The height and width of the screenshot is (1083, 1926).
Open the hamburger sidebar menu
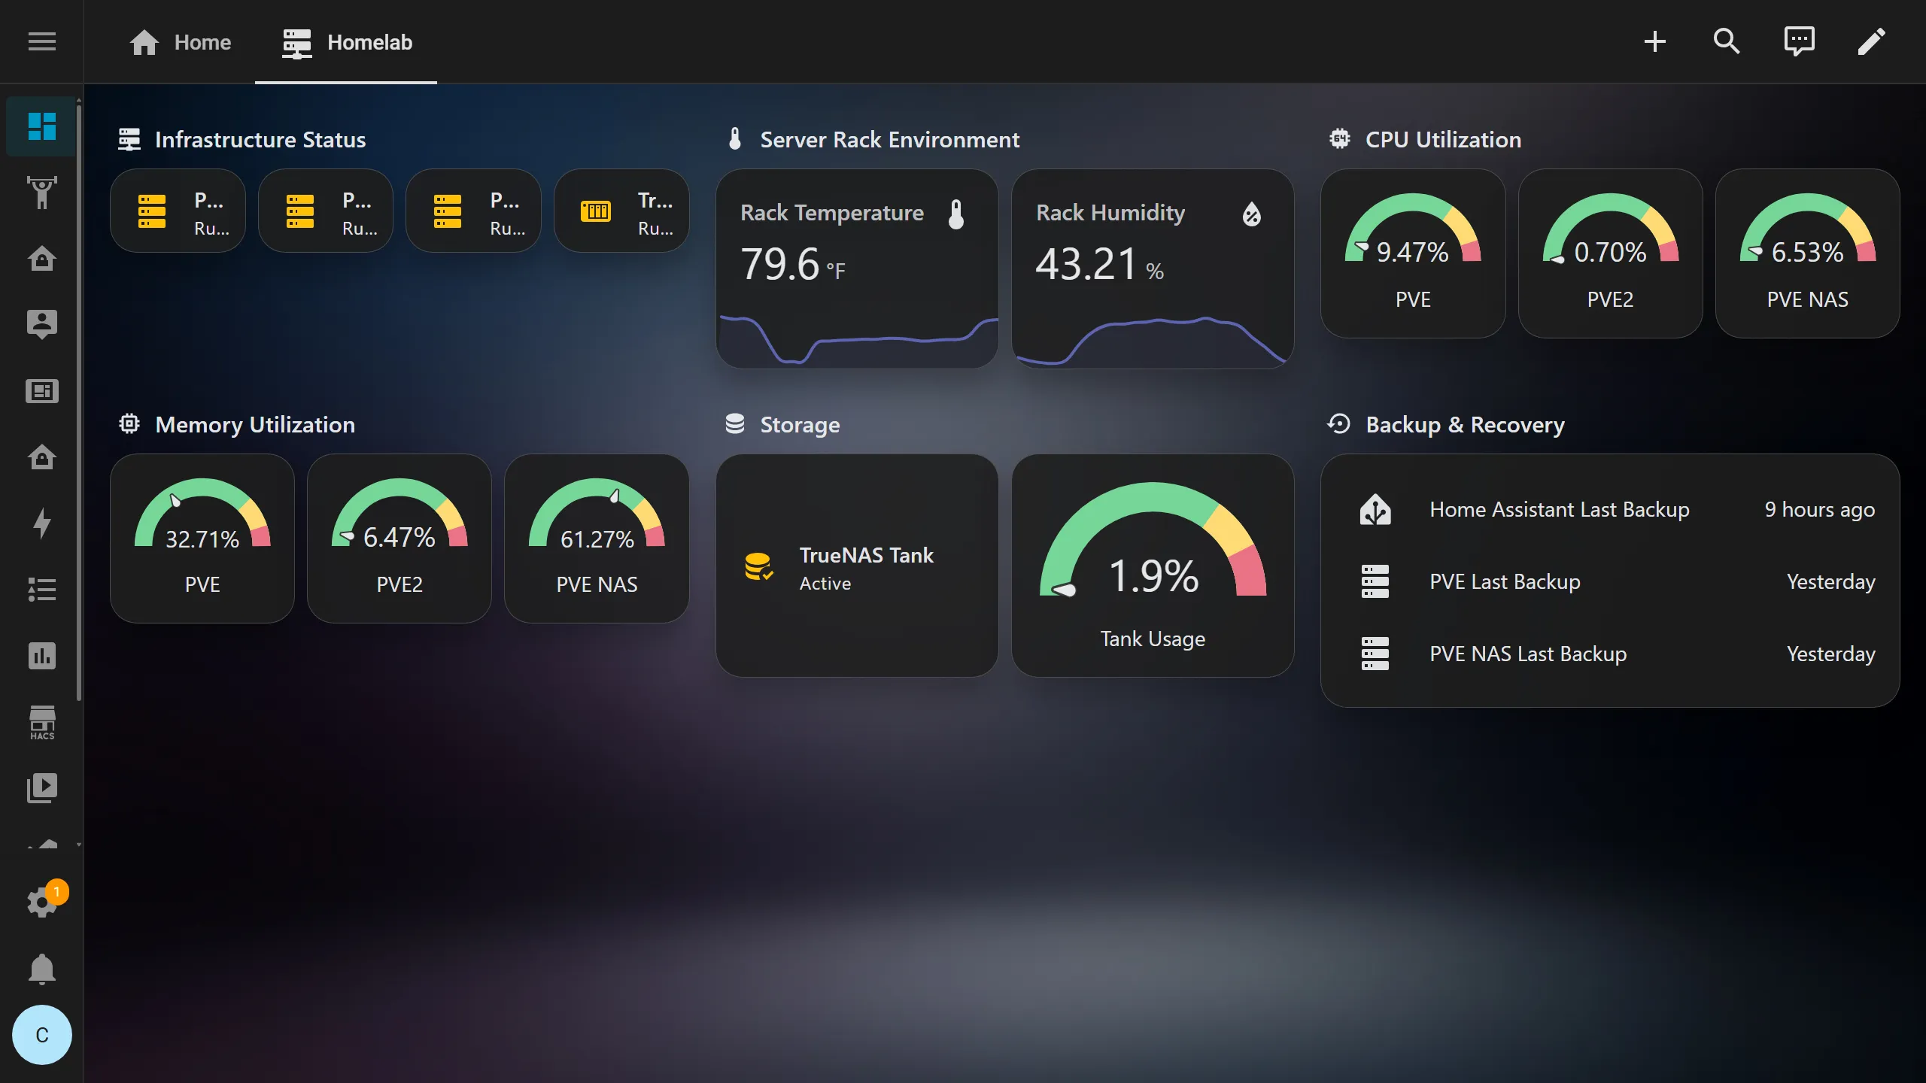[41, 41]
